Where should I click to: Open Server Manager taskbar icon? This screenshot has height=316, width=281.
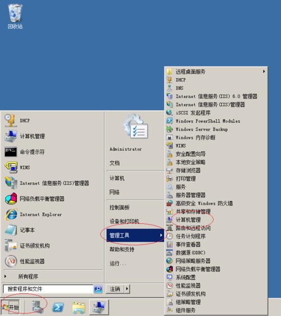[x=38, y=307]
